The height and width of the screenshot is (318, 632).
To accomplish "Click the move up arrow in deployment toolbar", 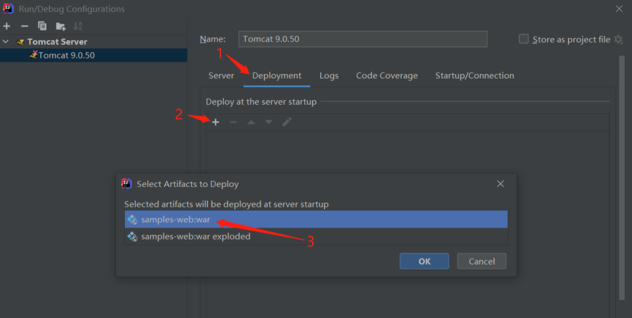I will 251,122.
